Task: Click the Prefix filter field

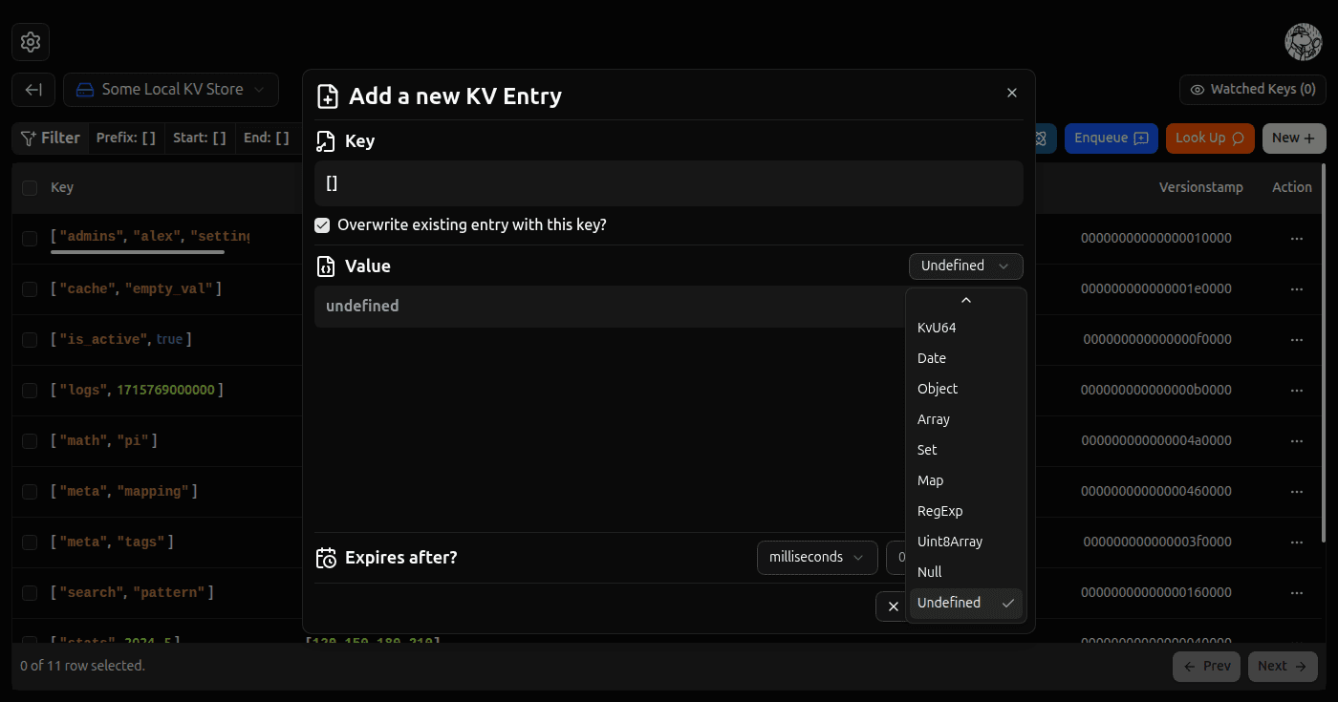Action: (x=126, y=138)
